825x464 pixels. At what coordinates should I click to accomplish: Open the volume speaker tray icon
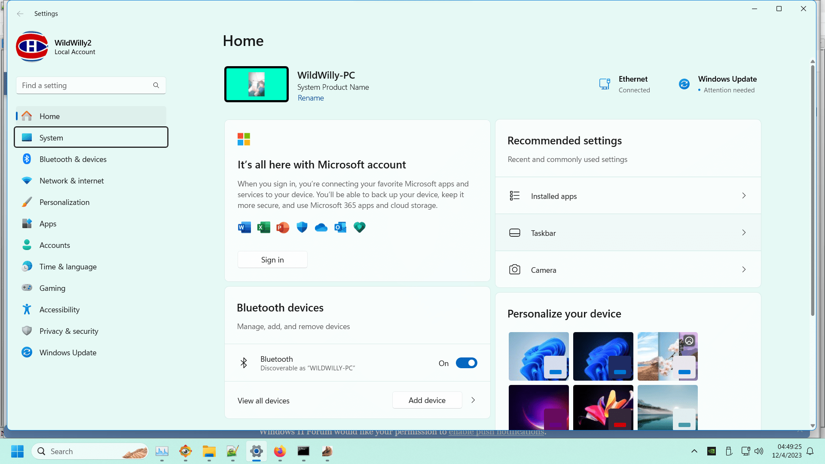tap(759, 451)
